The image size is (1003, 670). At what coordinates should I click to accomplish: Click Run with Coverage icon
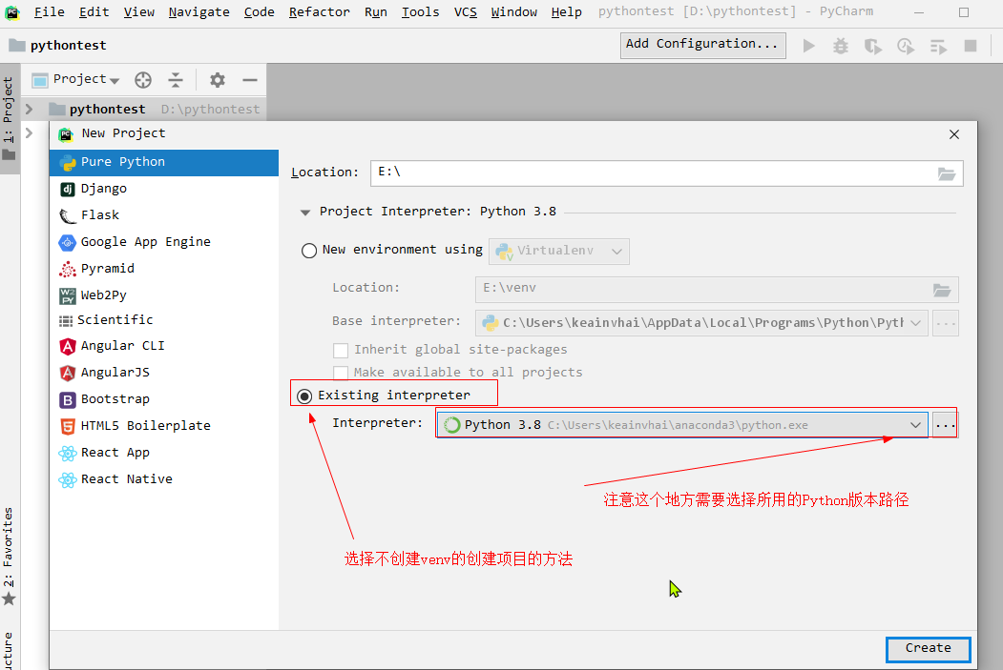[x=872, y=46]
